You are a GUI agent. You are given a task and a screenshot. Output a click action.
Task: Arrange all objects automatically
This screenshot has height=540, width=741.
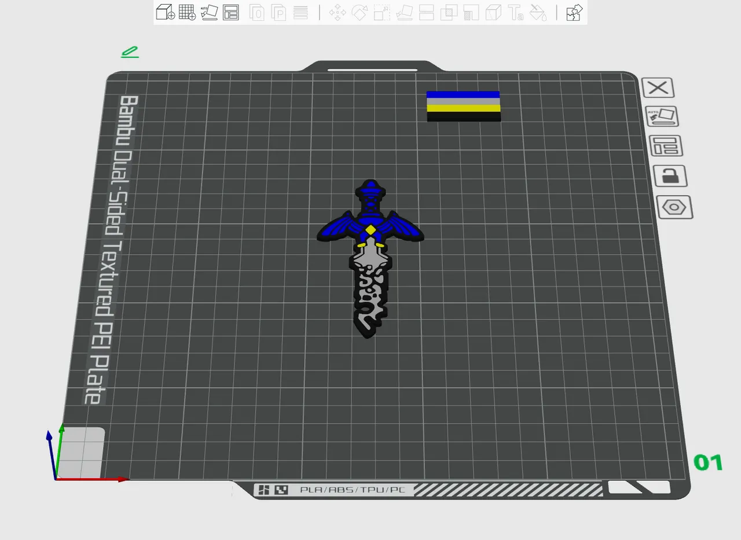point(232,12)
